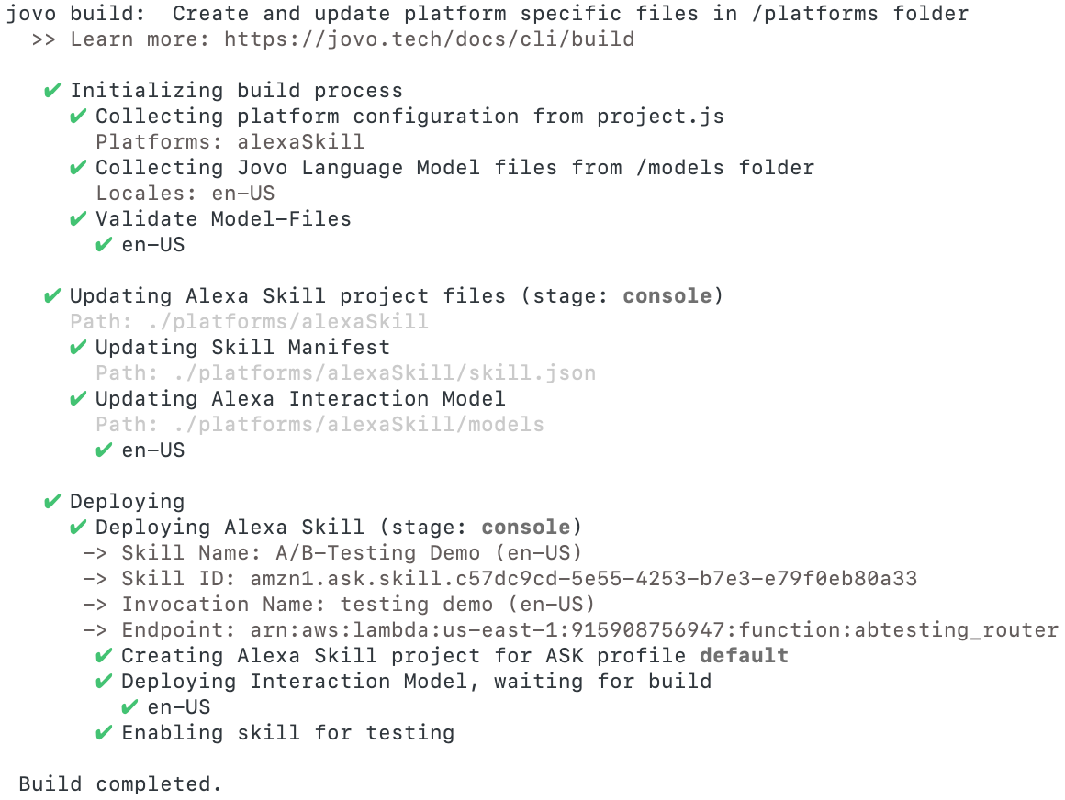Click the Lambda endpoint ARN text
The width and height of the screenshot is (1065, 800).
[x=654, y=630]
